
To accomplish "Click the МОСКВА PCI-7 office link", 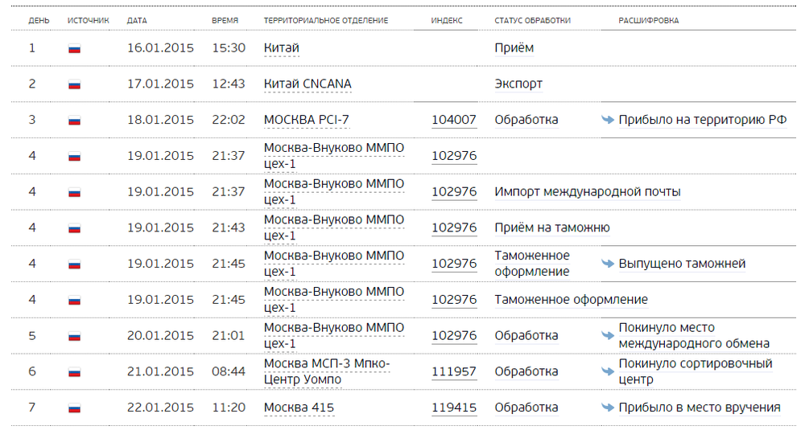I will 307,120.
